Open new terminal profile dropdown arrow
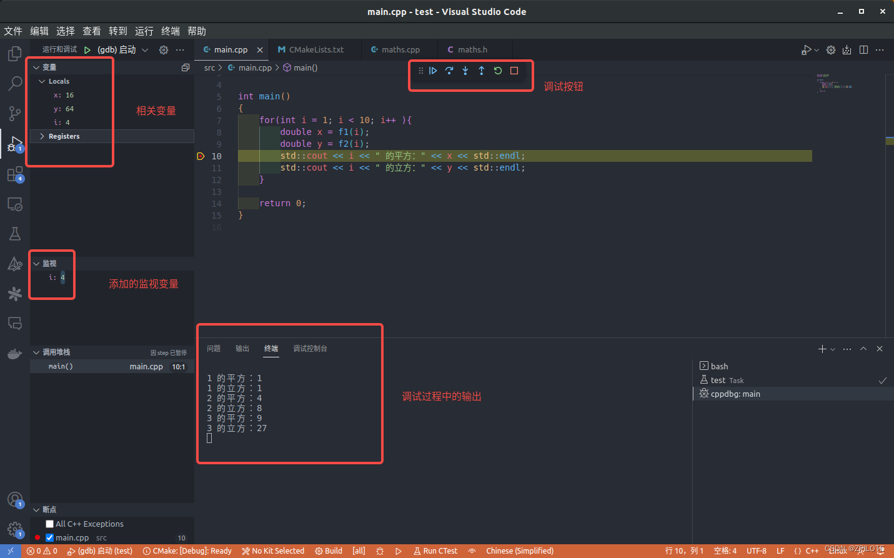This screenshot has height=558, width=894. click(x=833, y=349)
